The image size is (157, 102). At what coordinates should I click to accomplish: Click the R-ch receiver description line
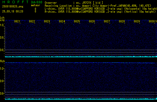pyautogui.click(x=100, y=11)
